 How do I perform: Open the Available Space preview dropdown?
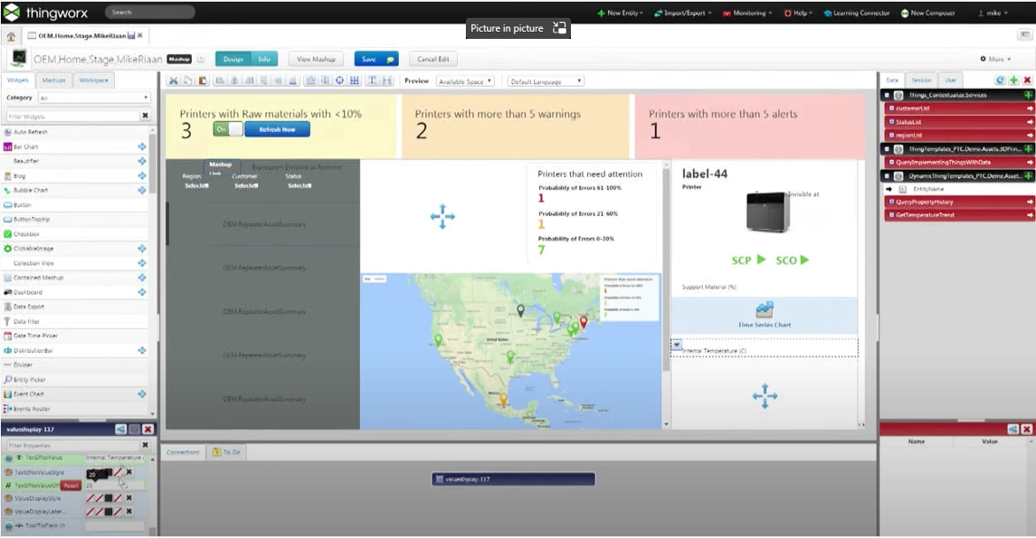(x=465, y=81)
